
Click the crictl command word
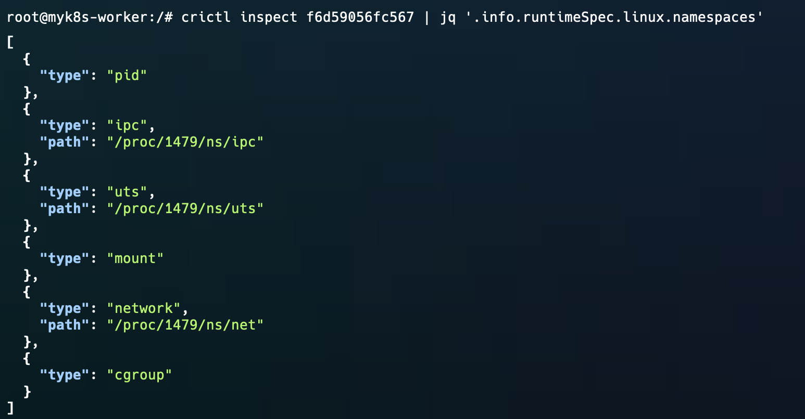206,17
